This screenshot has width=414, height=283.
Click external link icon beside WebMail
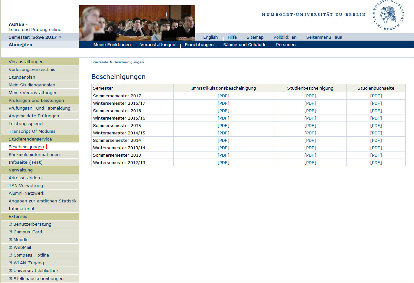[10, 247]
